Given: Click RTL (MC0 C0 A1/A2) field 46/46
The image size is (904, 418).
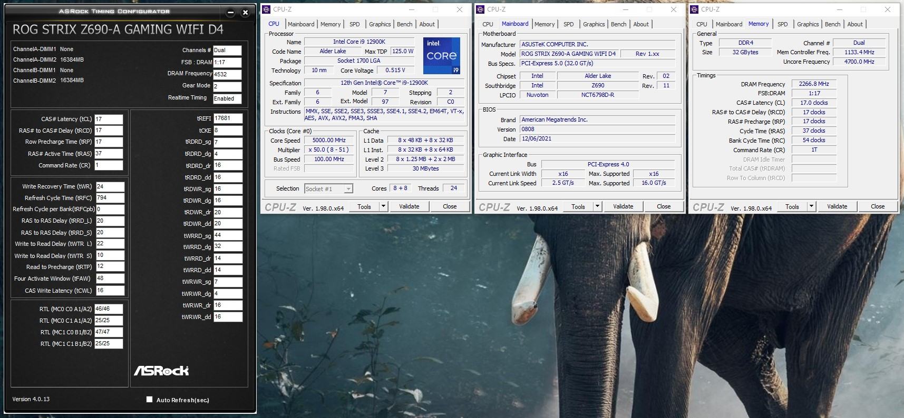Looking at the screenshot, I should 109,309.
